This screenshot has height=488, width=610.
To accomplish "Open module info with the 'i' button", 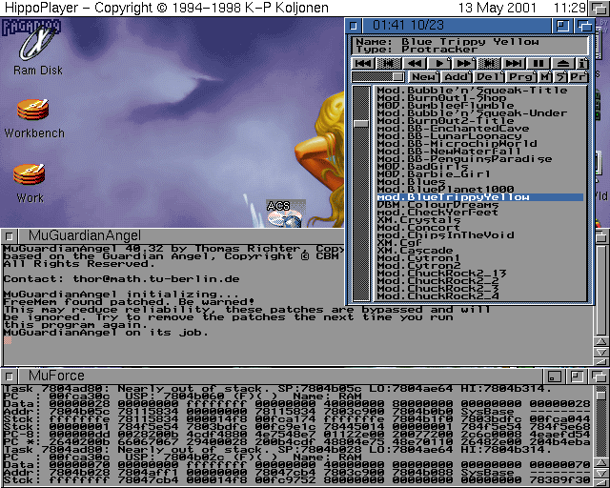I will coord(582,63).
